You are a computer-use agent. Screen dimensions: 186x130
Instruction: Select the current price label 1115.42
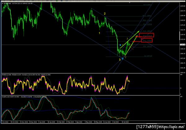(182, 44)
